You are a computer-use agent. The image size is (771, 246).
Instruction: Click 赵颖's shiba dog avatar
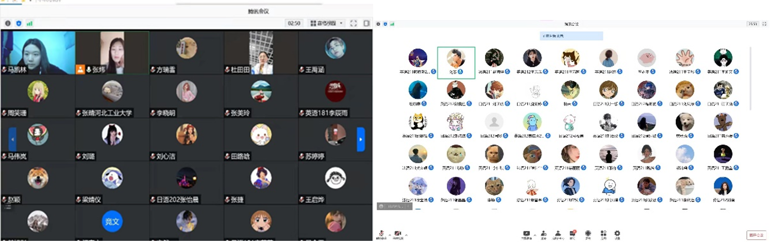[x=38, y=178]
